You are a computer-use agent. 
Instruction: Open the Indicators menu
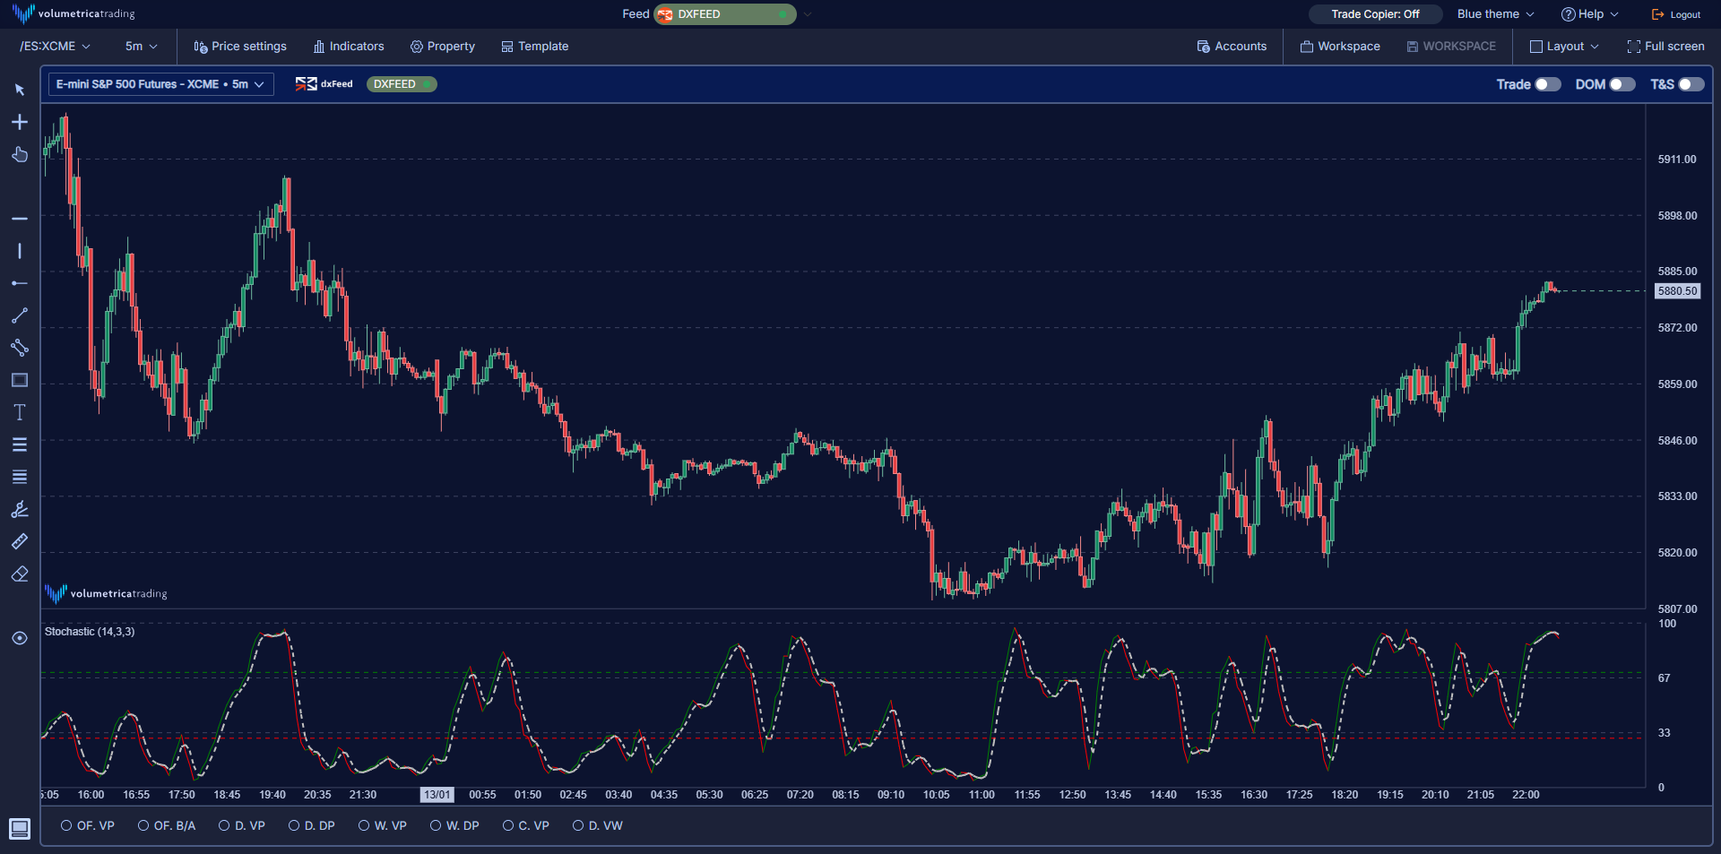pyautogui.click(x=349, y=47)
